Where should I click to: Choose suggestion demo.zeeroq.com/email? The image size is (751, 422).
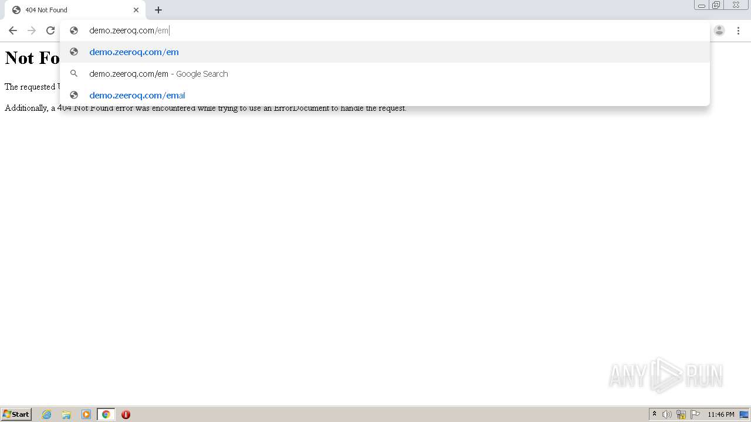[x=385, y=96]
